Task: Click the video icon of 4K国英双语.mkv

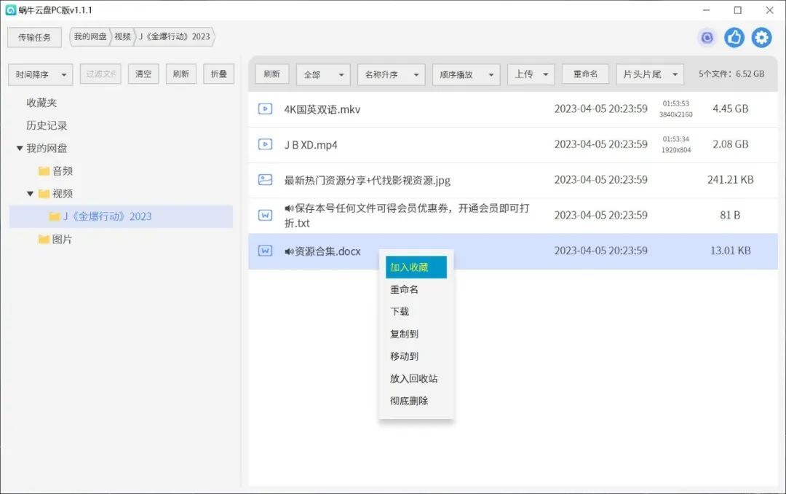Action: [x=265, y=109]
